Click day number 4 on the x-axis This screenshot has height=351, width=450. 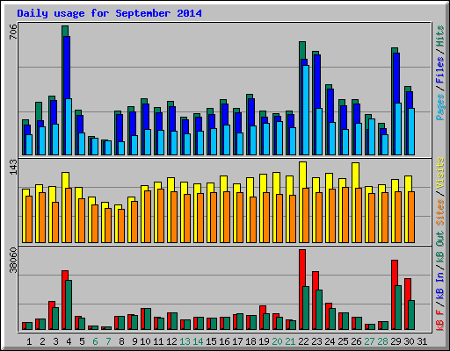[x=69, y=341]
